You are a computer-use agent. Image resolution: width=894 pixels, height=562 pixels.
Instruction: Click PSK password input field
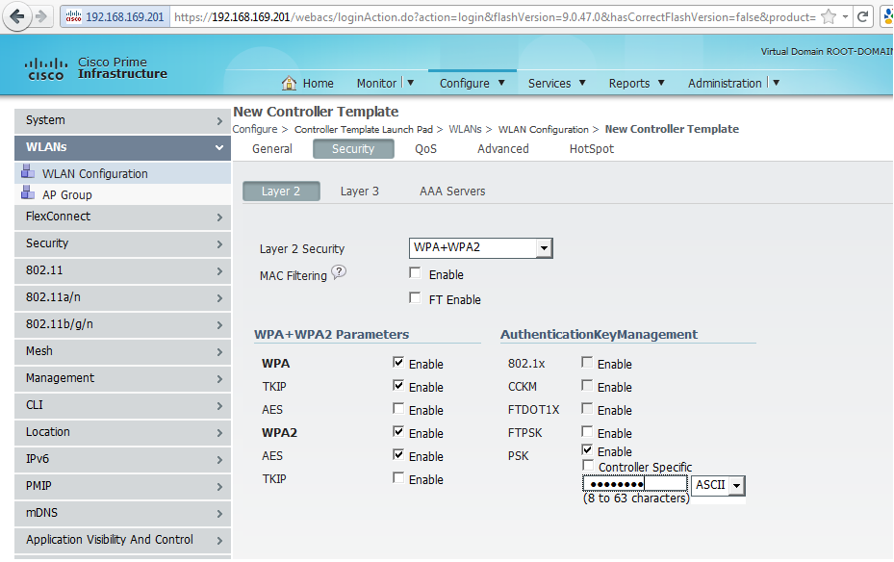[635, 484]
